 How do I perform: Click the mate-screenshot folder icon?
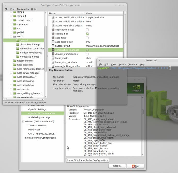(14, 81)
